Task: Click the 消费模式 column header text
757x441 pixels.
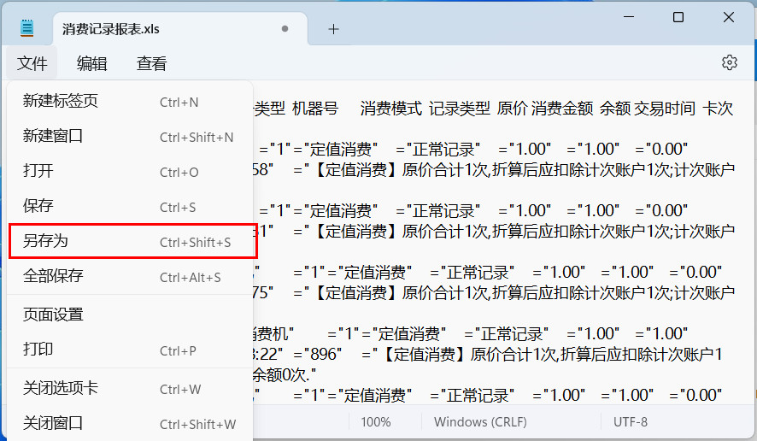Action: click(391, 109)
